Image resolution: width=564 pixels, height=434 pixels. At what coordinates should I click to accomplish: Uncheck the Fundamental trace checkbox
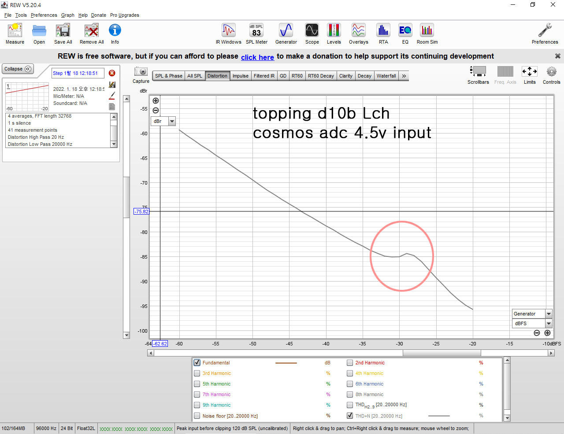197,363
